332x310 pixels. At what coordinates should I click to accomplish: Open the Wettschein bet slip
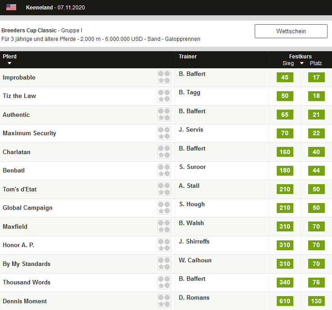point(291,31)
